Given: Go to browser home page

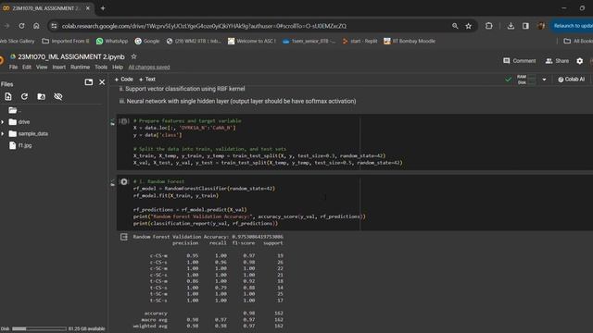Looking at the screenshot, I should 36,26.
